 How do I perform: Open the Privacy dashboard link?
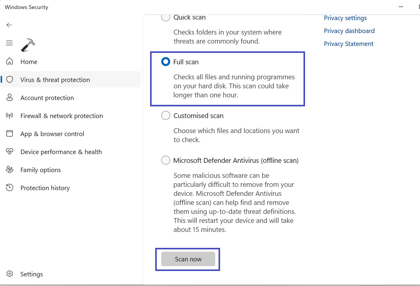point(349,31)
